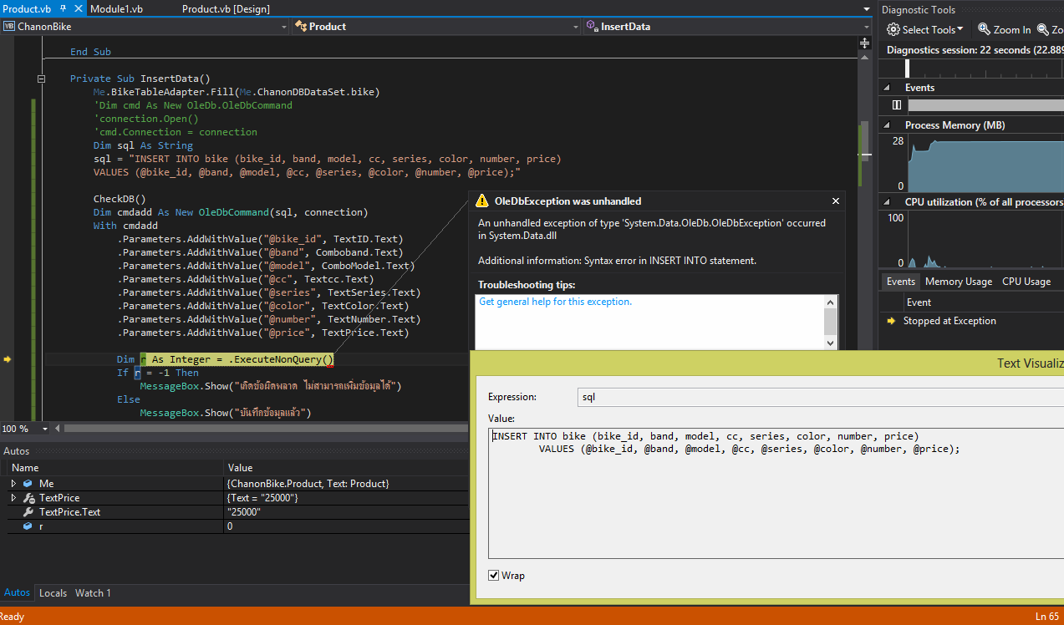Image resolution: width=1064 pixels, height=625 pixels.
Task: Close the Product.vb tab
Action: pyautogui.click(x=77, y=8)
